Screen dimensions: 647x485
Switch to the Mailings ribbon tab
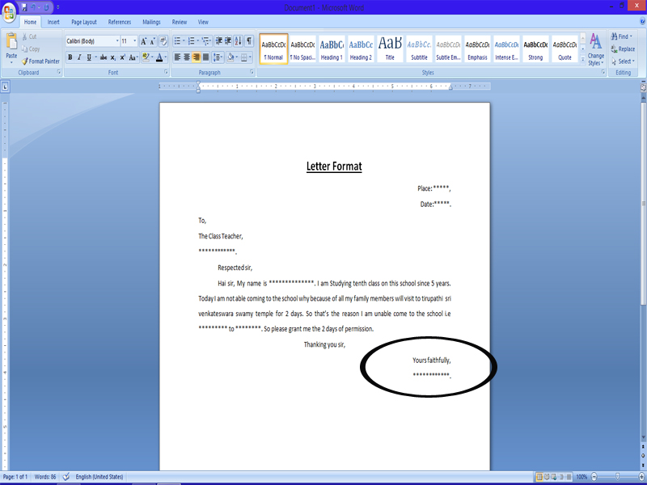(151, 22)
